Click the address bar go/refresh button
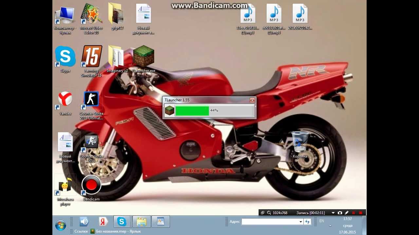 point(307,222)
